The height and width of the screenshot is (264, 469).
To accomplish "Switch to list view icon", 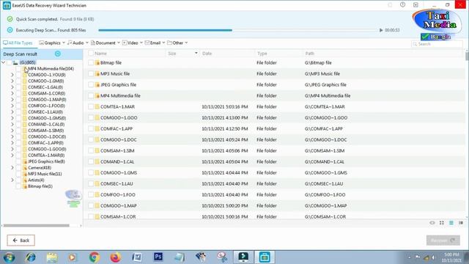I will [x=451, y=223].
